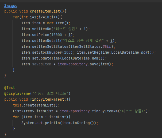Open the "2 usages" inlay link
Screen dimensions: 162x138
[x=10, y=5]
